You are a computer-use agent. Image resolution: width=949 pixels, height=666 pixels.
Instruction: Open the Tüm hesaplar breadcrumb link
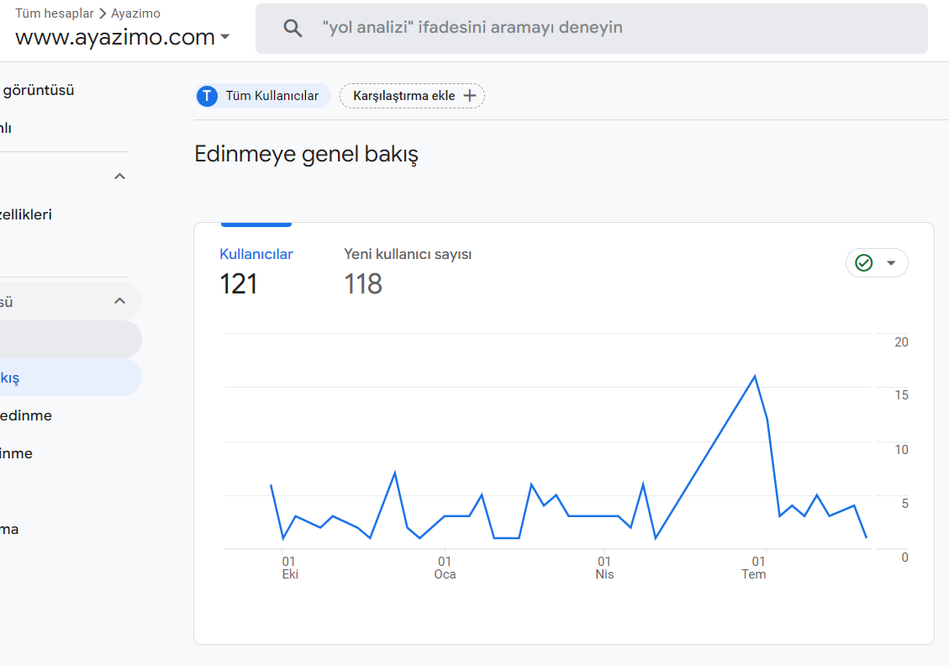(x=55, y=13)
